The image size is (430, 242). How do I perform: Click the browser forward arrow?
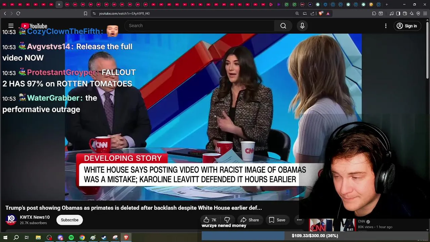click(x=11, y=13)
